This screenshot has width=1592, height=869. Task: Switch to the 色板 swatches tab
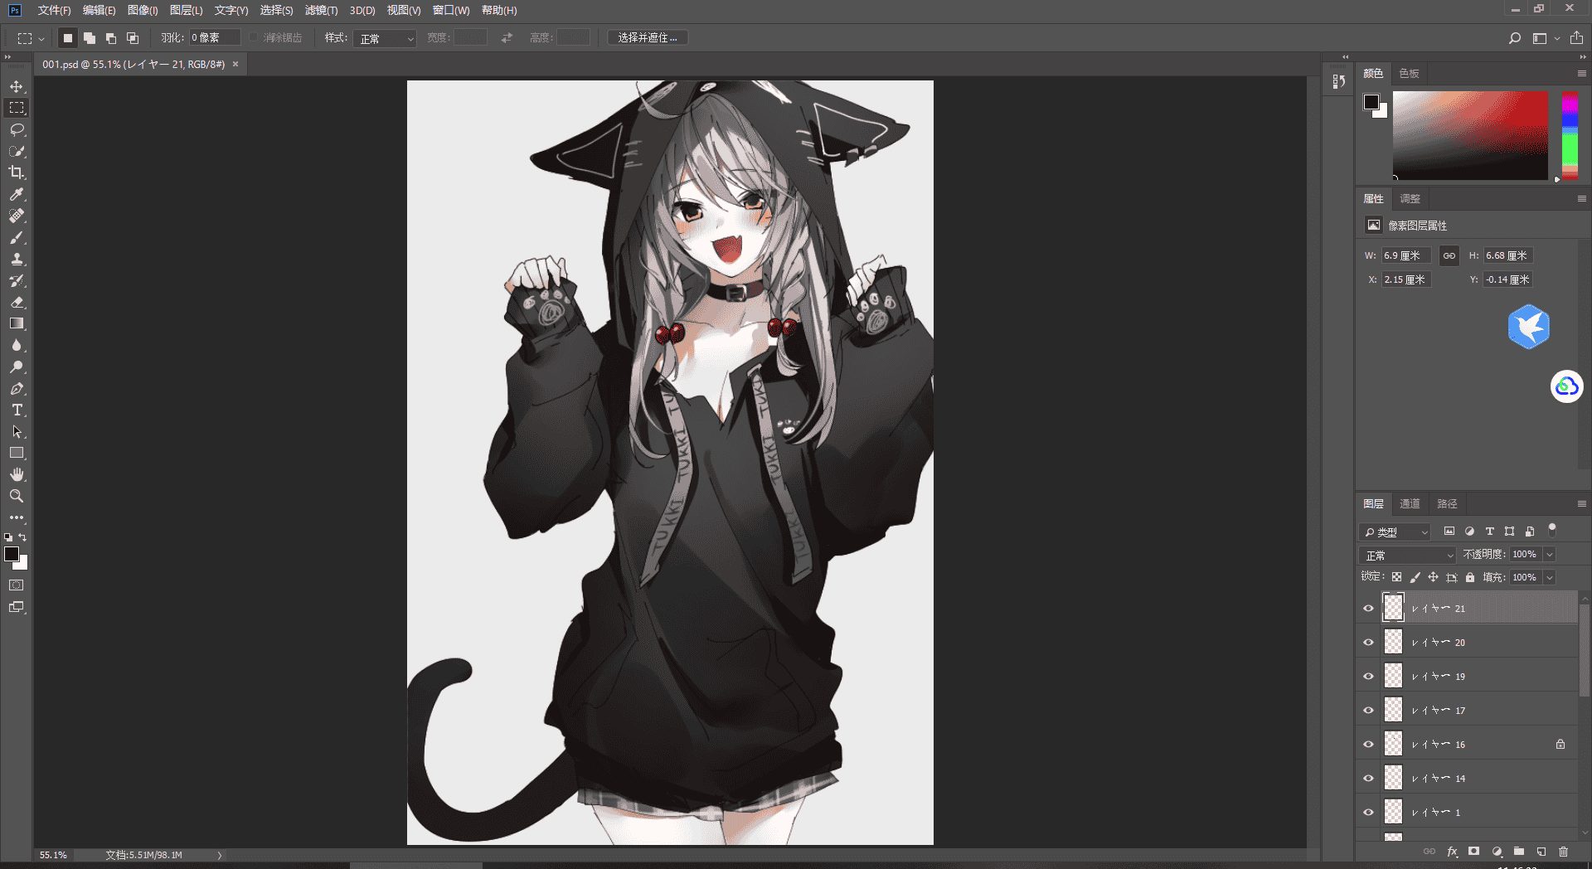pos(1409,73)
